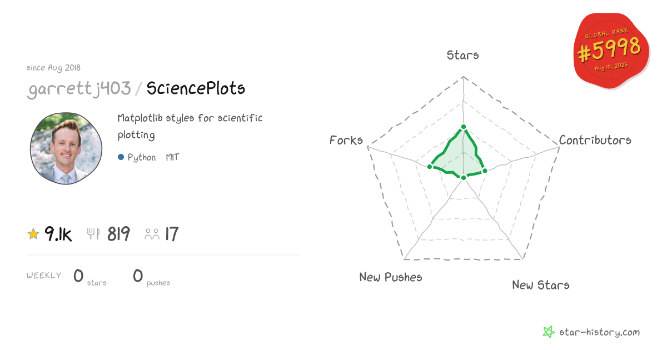Screen dimensions: 667x350
Task: Click the contributors people icon beside 17
Action: (x=152, y=234)
